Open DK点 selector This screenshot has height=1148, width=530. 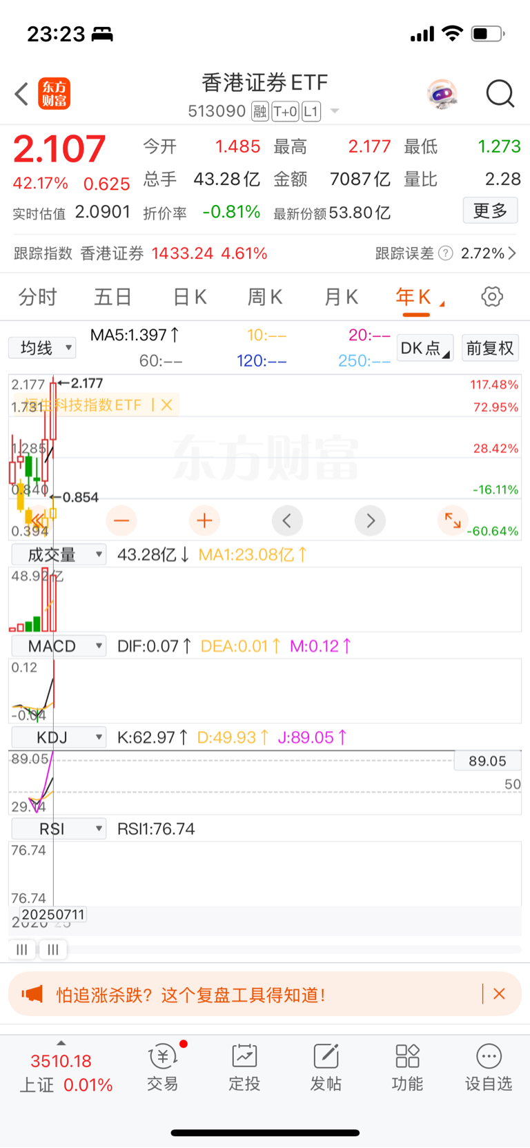425,348
